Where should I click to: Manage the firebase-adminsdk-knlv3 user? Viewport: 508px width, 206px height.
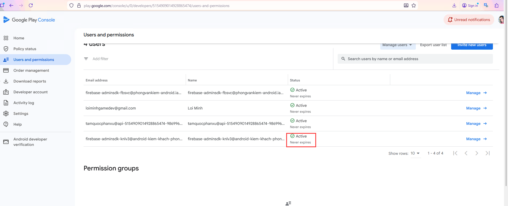476,139
